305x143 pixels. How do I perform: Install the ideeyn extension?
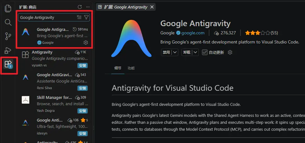click(83, 133)
